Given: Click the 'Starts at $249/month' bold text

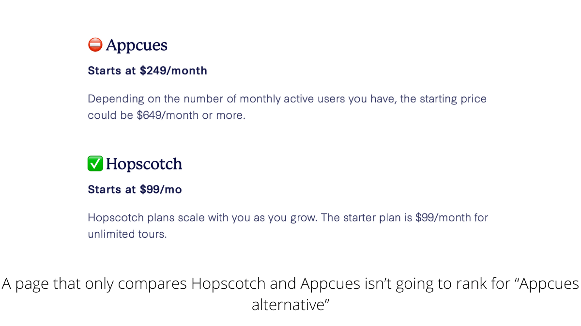Looking at the screenshot, I should 147,71.
